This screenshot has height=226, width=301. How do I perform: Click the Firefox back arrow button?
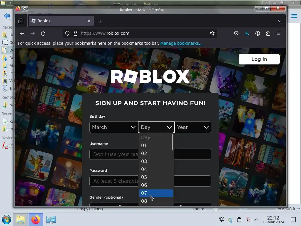(x=22, y=34)
